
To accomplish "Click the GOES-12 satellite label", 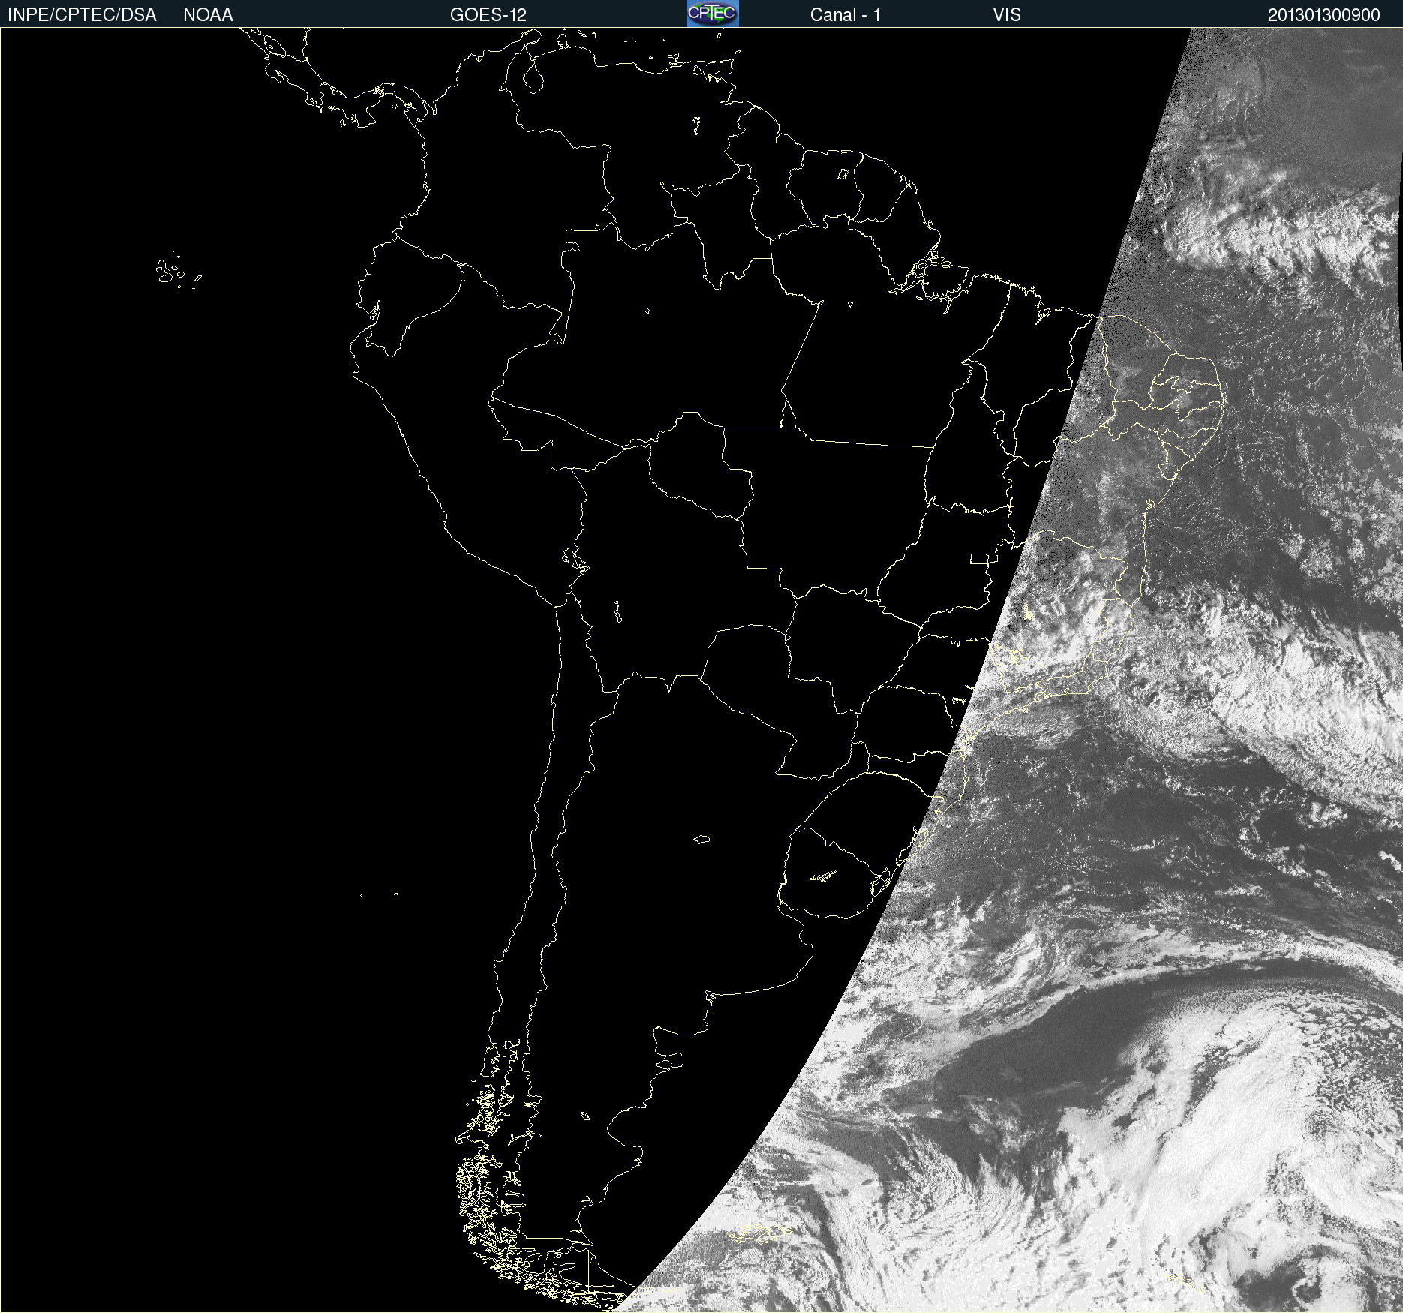I will [x=488, y=15].
